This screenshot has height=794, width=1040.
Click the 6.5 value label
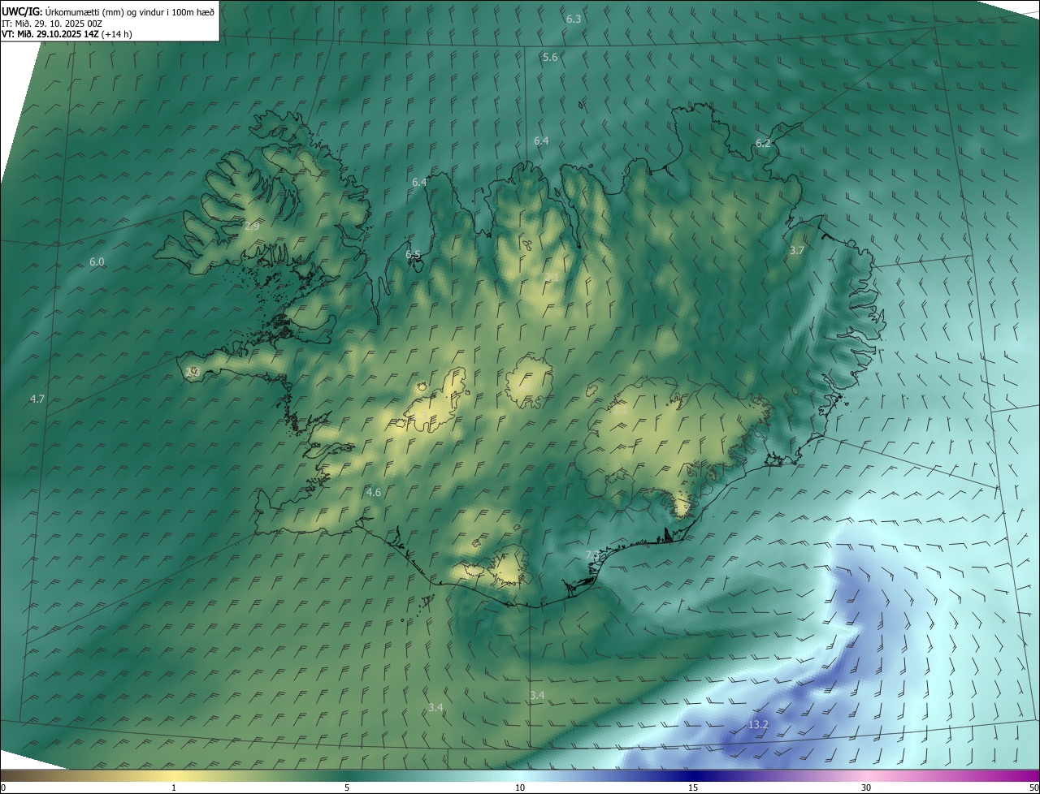click(x=414, y=255)
